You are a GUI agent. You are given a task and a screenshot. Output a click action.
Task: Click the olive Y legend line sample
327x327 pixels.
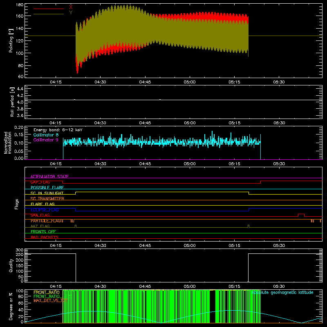click(49, 14)
